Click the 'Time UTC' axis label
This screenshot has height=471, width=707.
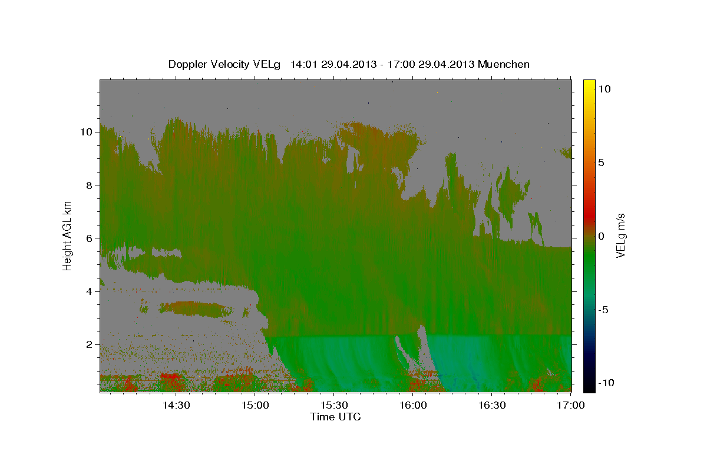(335, 417)
